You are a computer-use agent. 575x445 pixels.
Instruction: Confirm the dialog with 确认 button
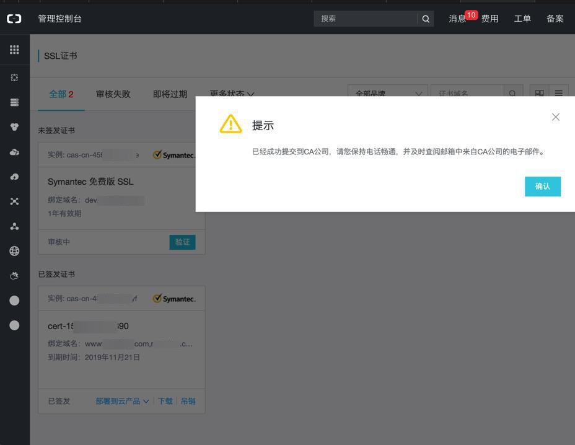click(x=542, y=187)
